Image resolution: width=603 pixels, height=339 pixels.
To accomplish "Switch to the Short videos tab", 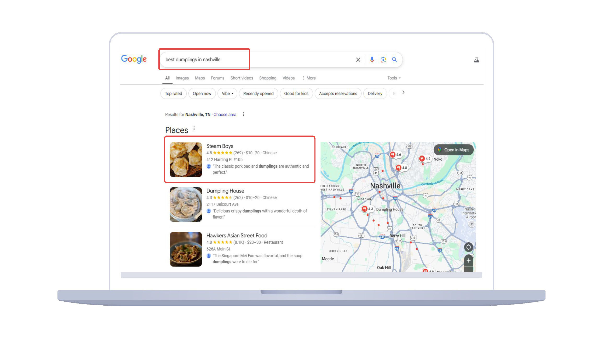I will click(x=242, y=78).
